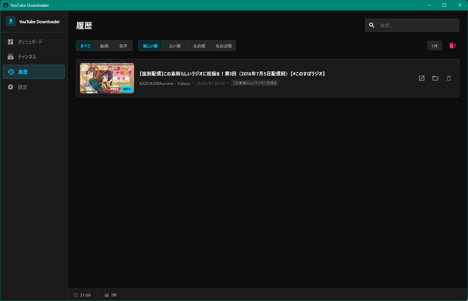Filter history to show only 音声

point(123,45)
